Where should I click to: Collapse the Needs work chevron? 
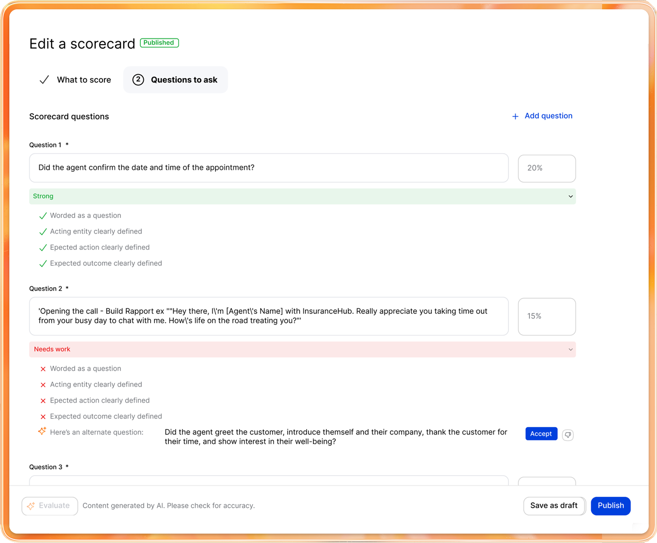[570, 350]
